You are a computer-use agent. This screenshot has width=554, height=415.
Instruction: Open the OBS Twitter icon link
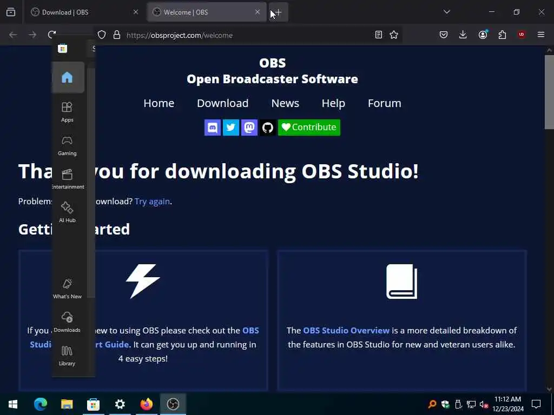pyautogui.click(x=230, y=128)
